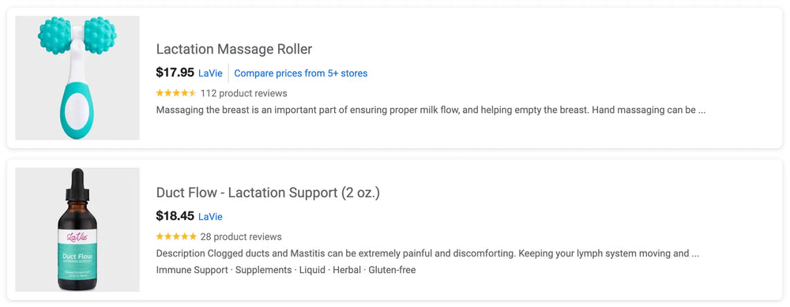Open the 112 product reviews
Screen dimensions: 790x307
click(x=244, y=93)
